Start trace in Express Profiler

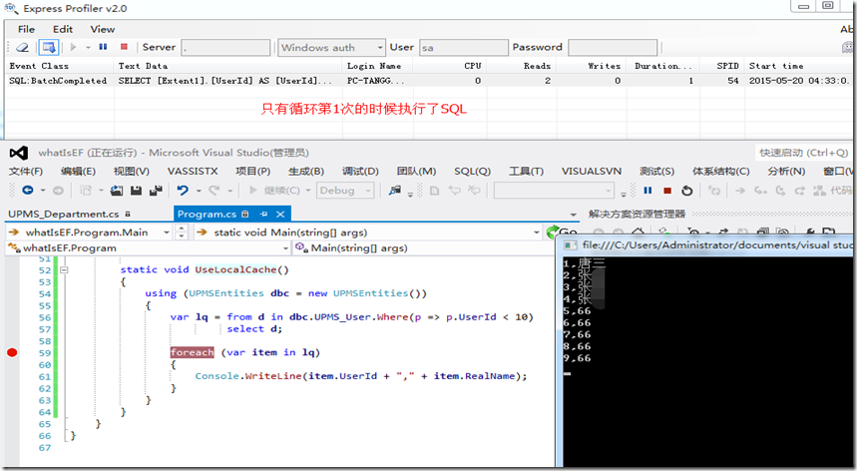[73, 48]
